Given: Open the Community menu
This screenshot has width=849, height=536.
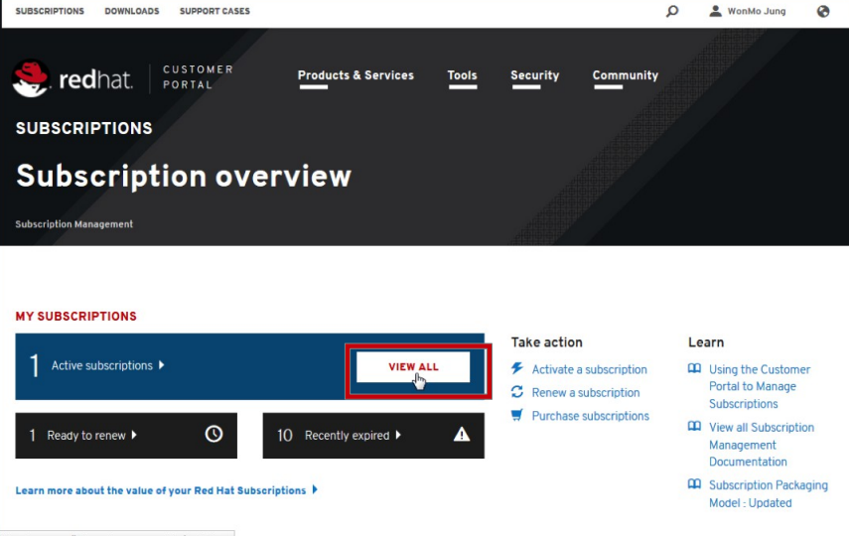Looking at the screenshot, I should pyautogui.click(x=625, y=75).
